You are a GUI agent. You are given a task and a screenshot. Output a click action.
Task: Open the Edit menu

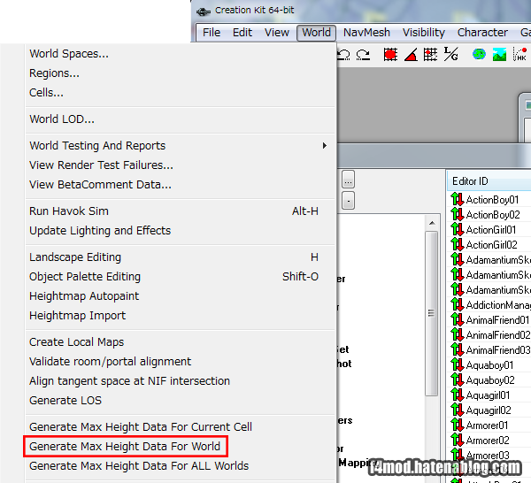coord(242,33)
